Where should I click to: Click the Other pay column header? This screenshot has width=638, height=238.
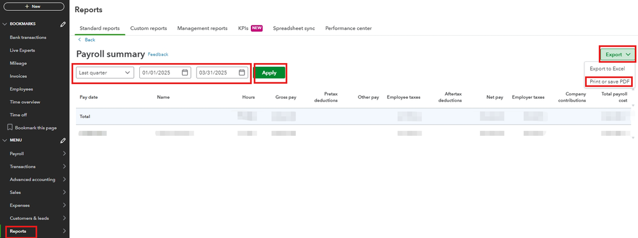click(368, 97)
